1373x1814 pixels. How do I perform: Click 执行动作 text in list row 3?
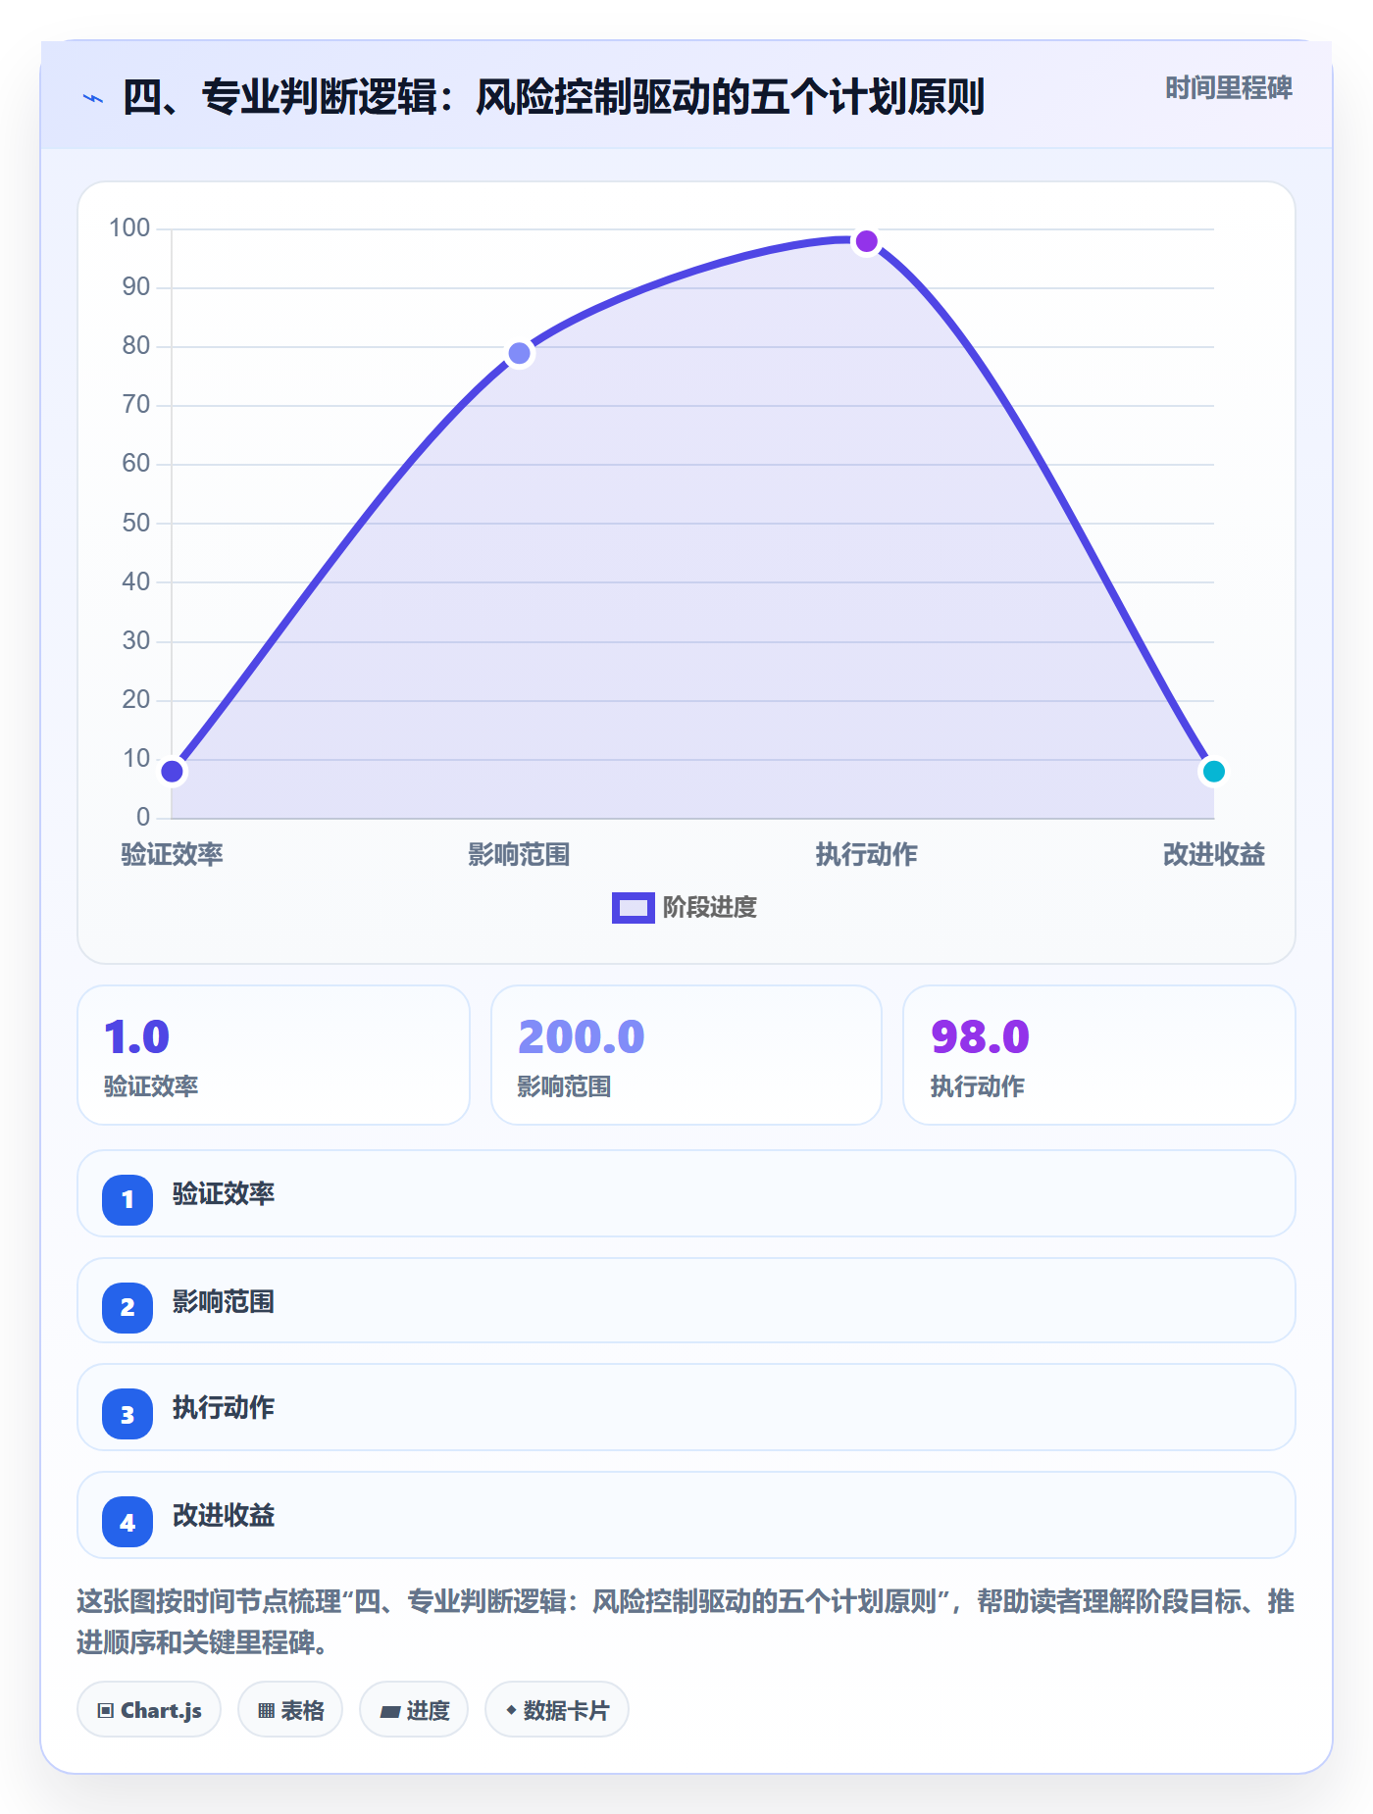224,1408
